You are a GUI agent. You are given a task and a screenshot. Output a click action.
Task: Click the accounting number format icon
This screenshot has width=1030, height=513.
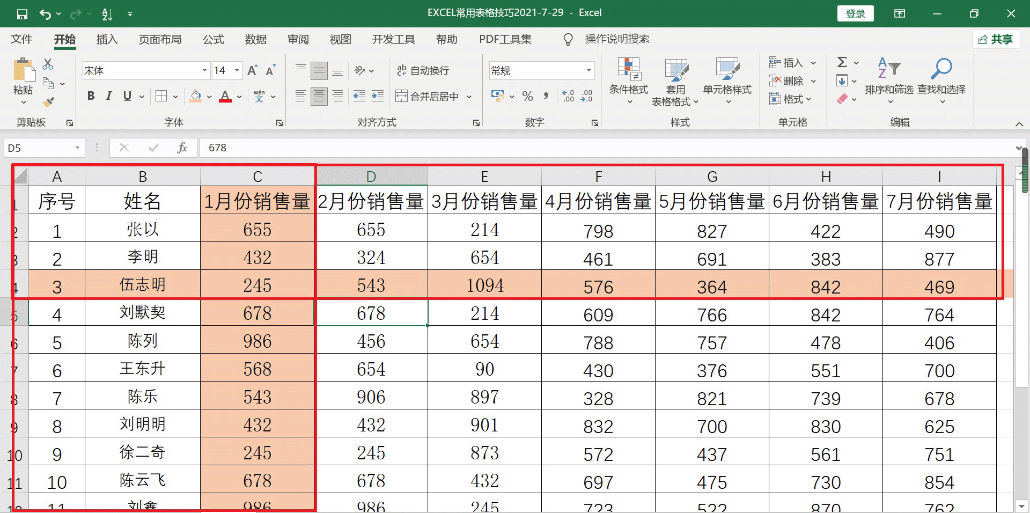click(x=497, y=96)
